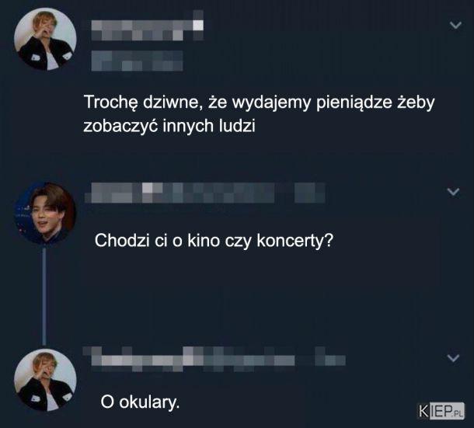Click the avatar beside the 'O okulary.' reply
474x428 pixels.
click(x=45, y=380)
